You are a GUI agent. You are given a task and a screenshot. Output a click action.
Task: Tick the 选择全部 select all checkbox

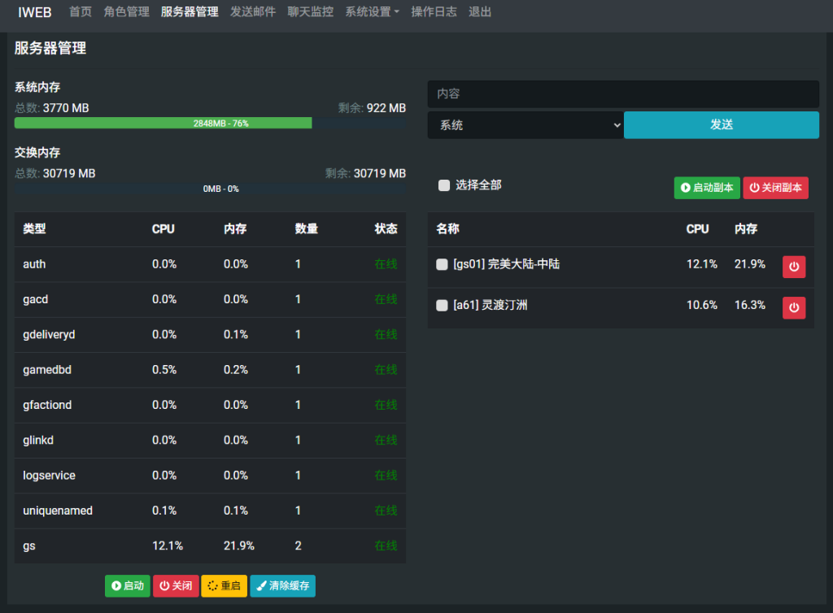click(x=444, y=185)
